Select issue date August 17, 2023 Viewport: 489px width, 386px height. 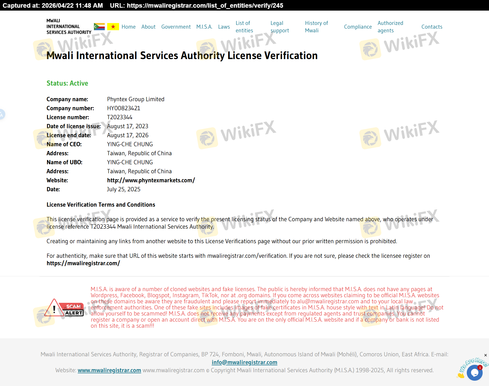[x=128, y=126]
